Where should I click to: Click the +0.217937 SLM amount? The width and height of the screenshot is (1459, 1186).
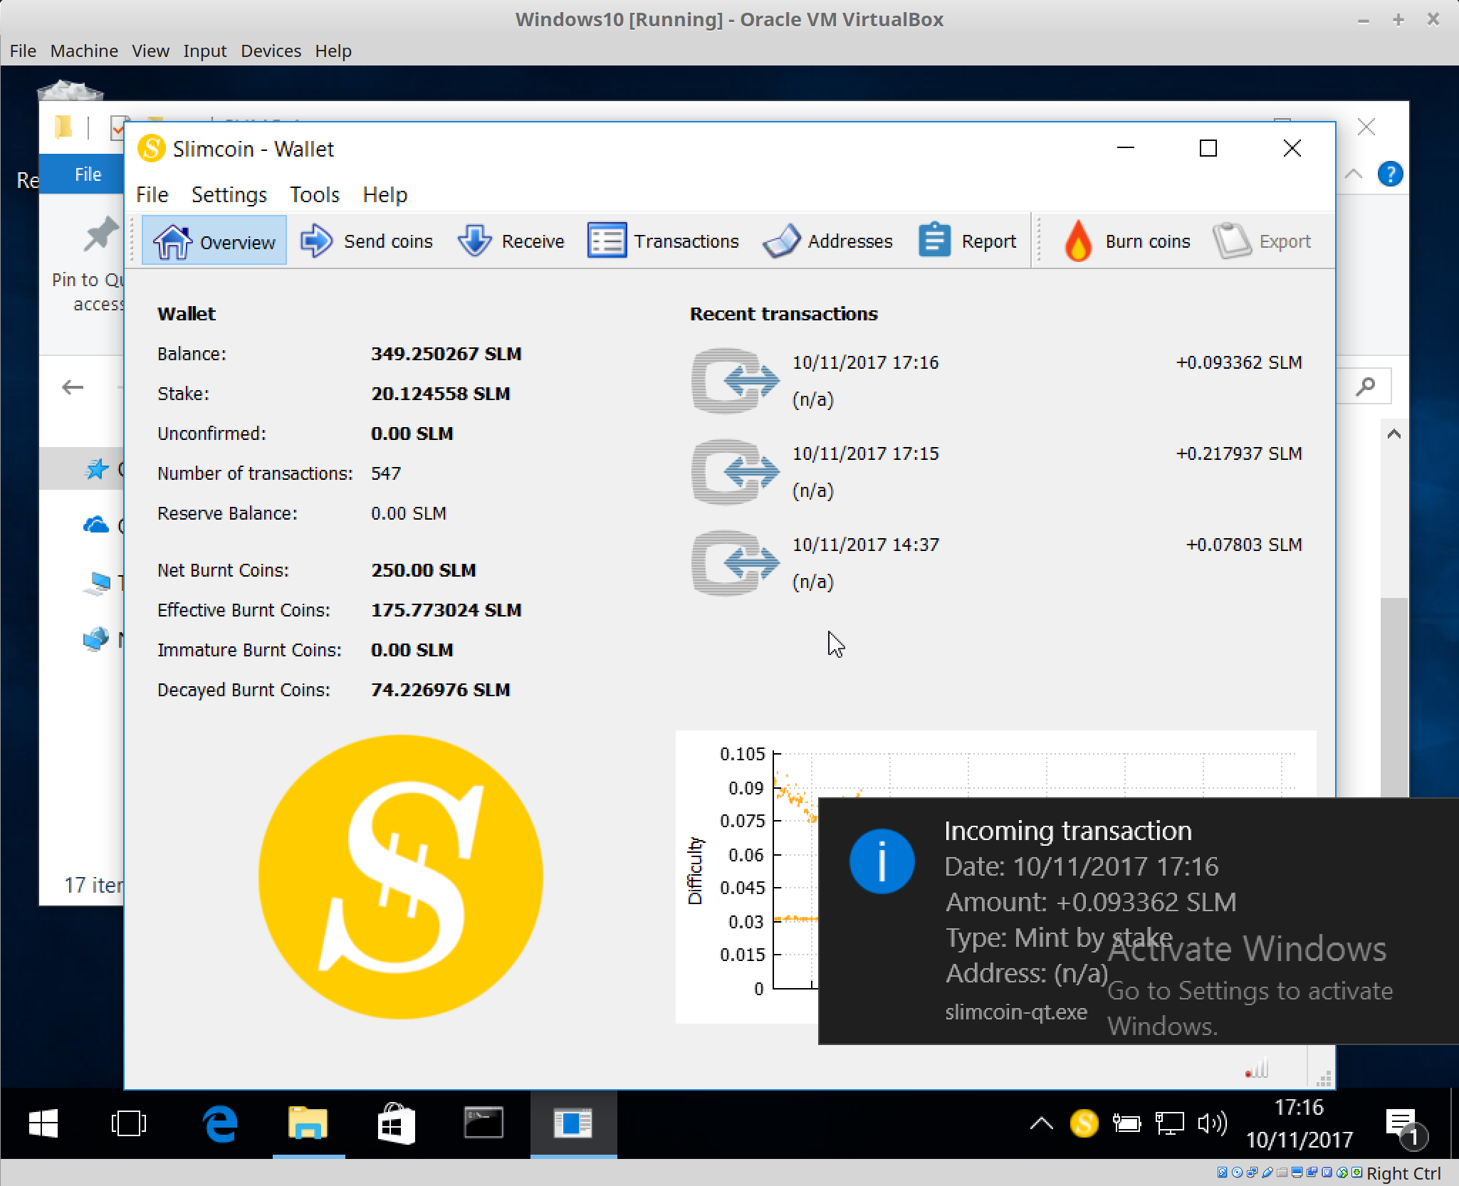1238,453
